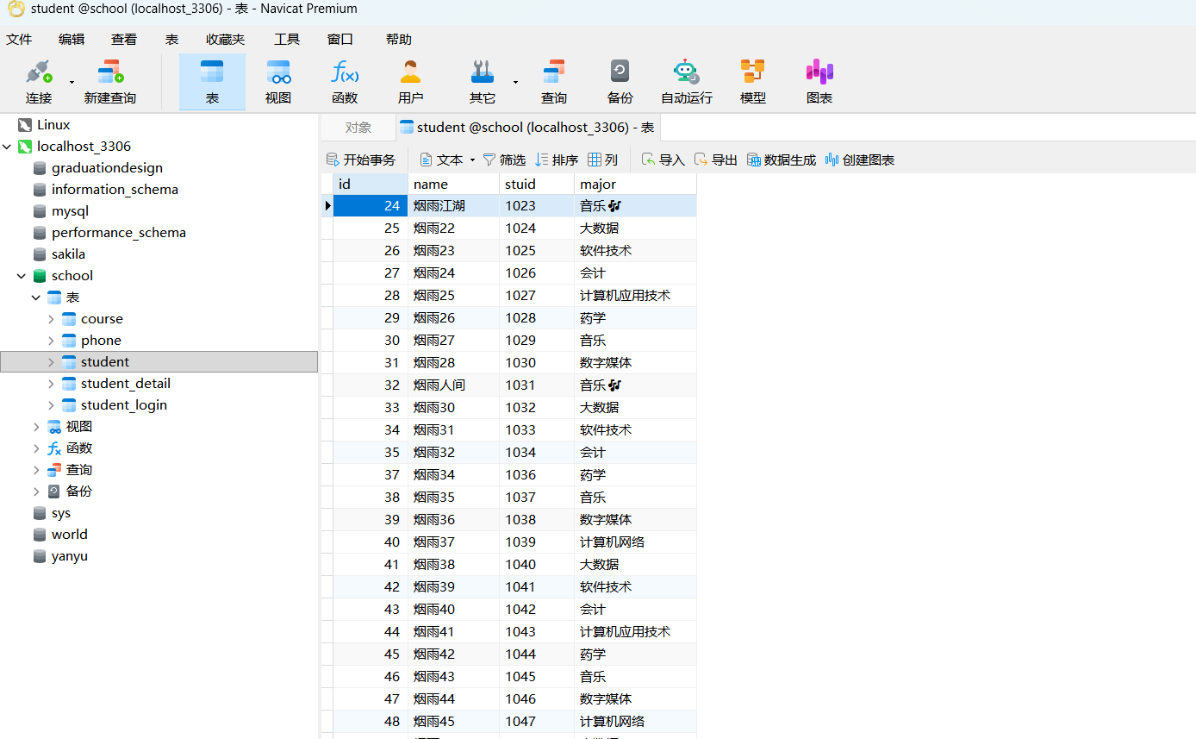Select the information_schema database
This screenshot has height=739, width=1196.
[x=115, y=190]
